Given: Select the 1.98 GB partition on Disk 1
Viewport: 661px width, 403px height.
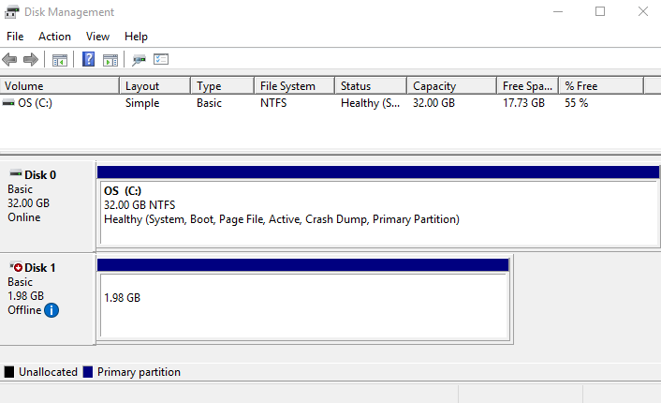Looking at the screenshot, I should point(303,305).
